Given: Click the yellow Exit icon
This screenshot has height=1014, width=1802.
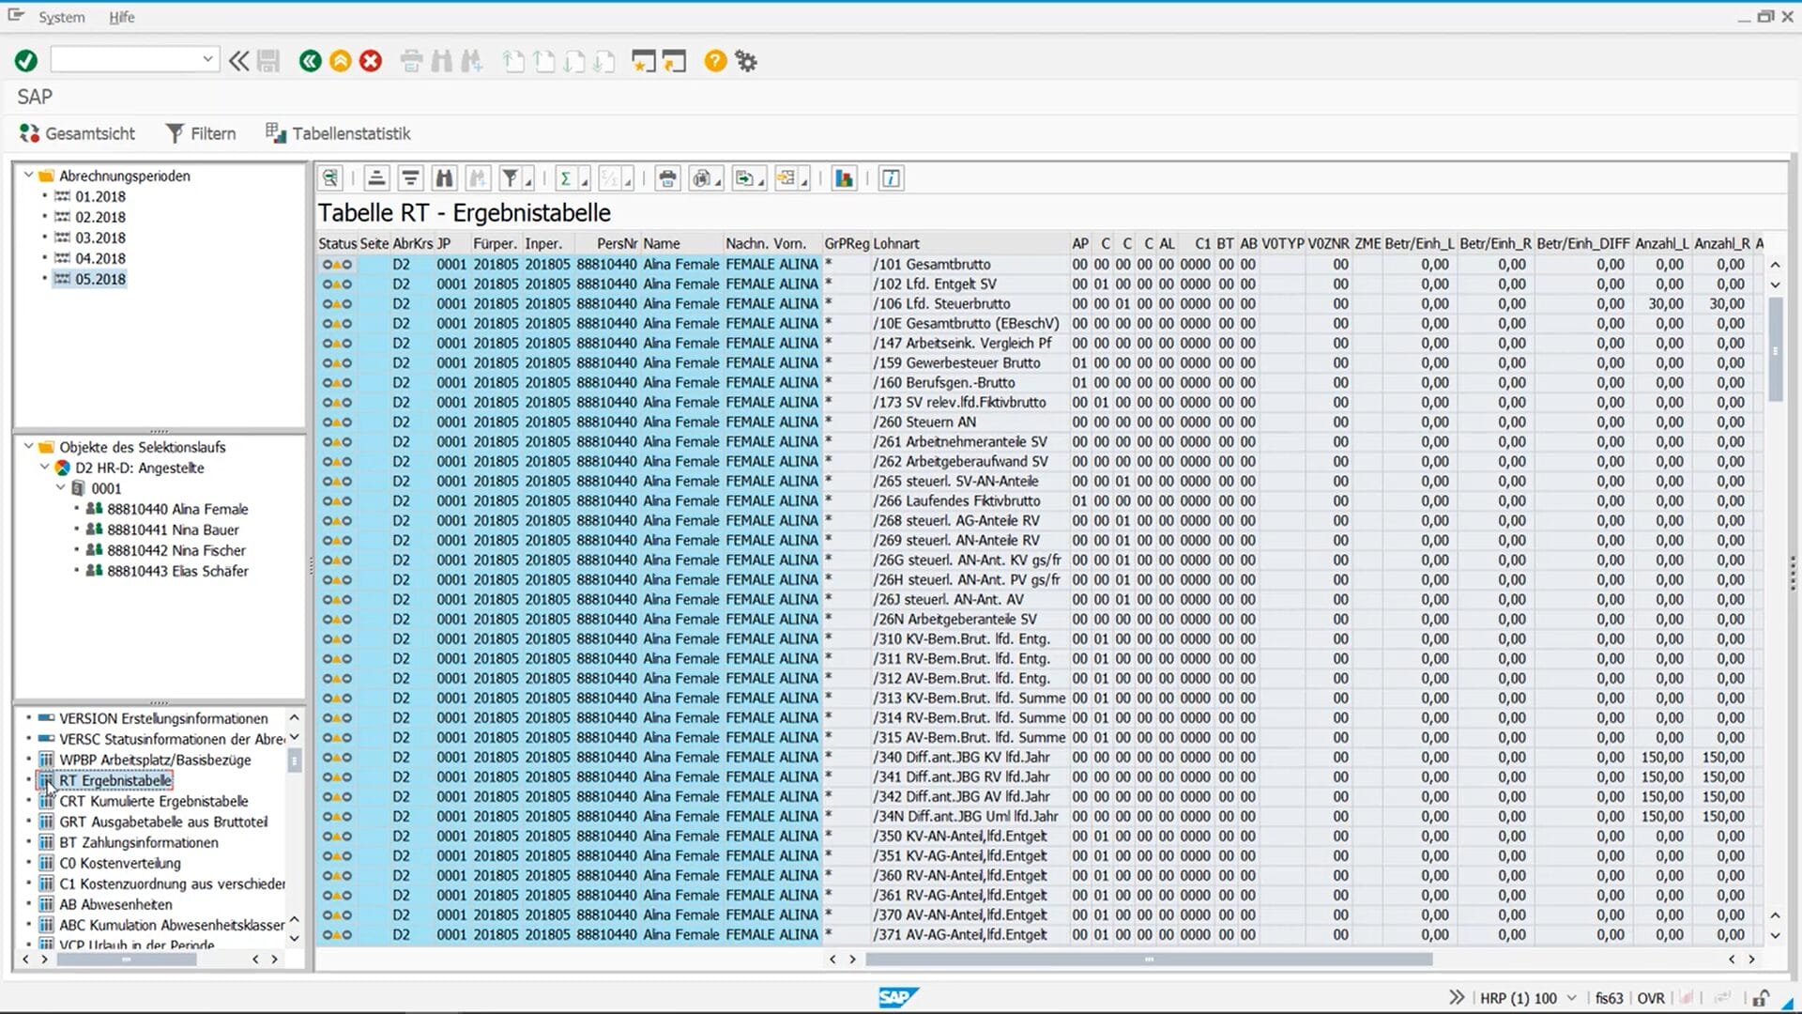Looking at the screenshot, I should (341, 61).
